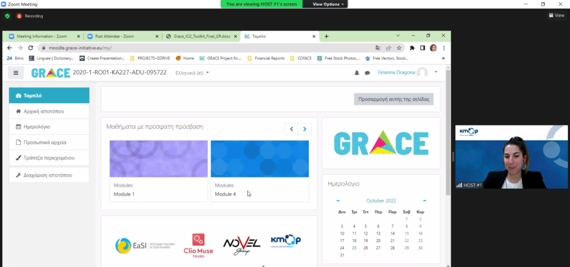Toggle the Chrome side panel icon
The height and width of the screenshot is (267, 570).
pyautogui.click(x=422, y=48)
